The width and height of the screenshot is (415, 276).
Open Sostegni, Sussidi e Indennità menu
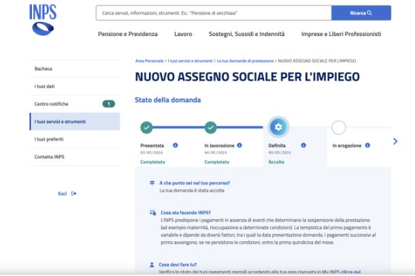pyautogui.click(x=247, y=34)
